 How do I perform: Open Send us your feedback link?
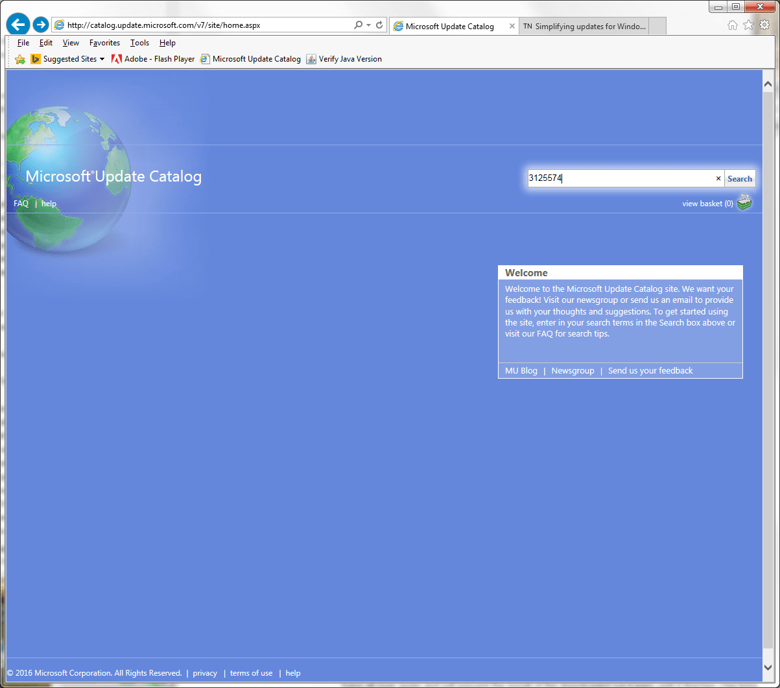pyautogui.click(x=650, y=371)
